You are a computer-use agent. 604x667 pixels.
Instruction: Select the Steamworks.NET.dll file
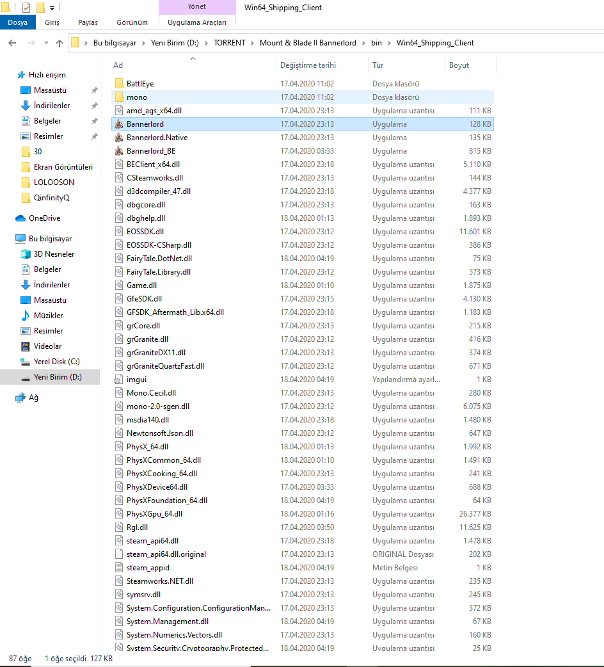click(303, 581)
